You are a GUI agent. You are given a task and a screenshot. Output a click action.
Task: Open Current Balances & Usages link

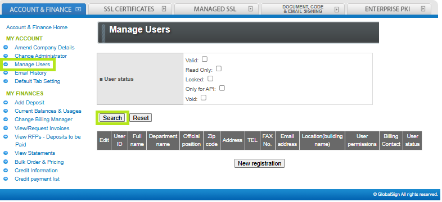(48, 111)
